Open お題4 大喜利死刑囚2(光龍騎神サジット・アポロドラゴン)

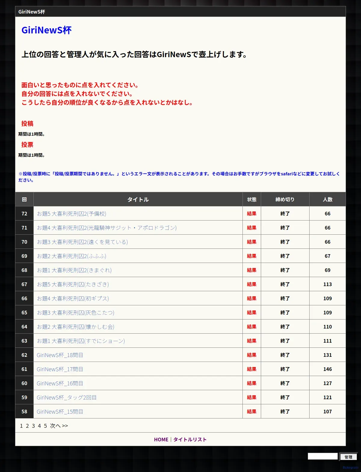click(106, 228)
